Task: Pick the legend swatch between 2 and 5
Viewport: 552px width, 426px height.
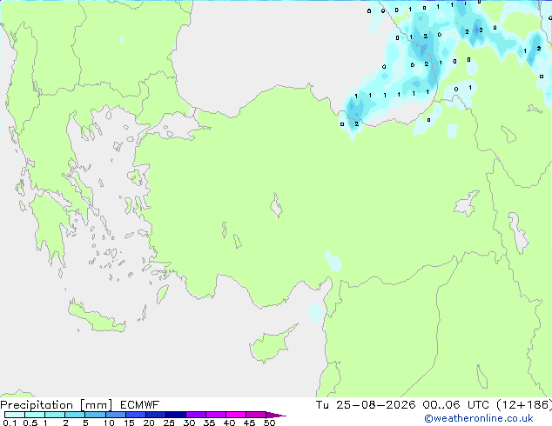Action: pos(75,415)
